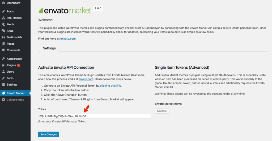The image size is (272, 141).
Task: Focus the Token input field
Action: click(95, 116)
